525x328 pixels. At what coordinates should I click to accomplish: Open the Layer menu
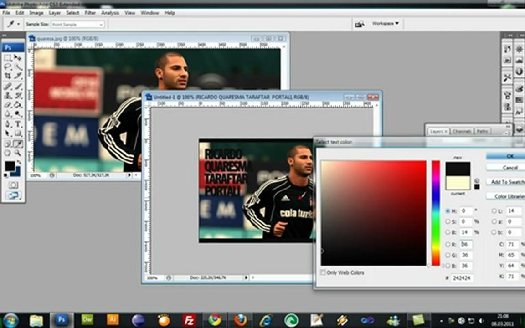[x=55, y=13]
